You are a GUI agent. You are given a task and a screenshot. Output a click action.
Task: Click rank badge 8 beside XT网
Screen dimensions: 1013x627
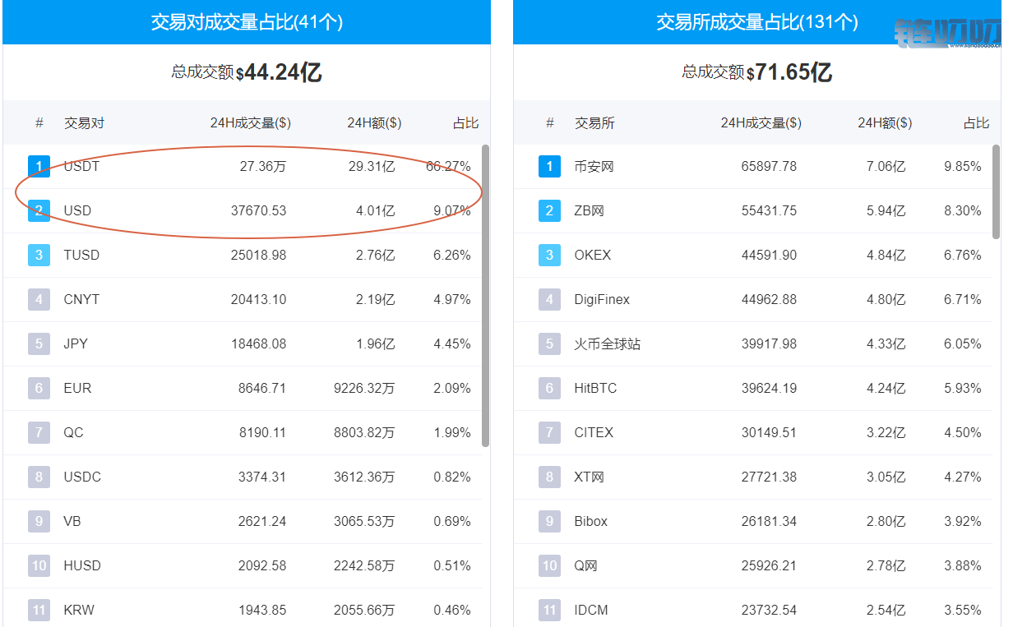550,477
